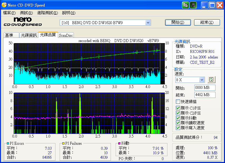Switch to the 基準 benchmark tab
Screen dimensions: 225x163
coord(11,35)
